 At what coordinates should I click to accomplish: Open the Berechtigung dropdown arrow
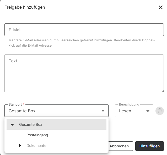tap(148, 111)
